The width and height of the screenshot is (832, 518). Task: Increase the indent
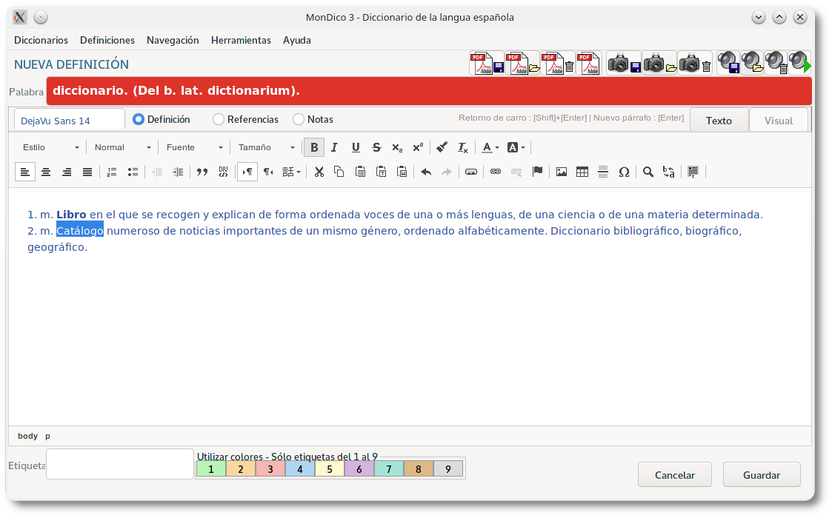pyautogui.click(x=179, y=172)
